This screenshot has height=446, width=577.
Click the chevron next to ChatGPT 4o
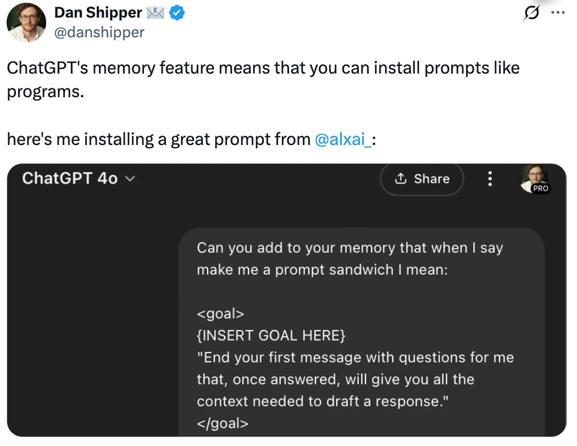[130, 179]
